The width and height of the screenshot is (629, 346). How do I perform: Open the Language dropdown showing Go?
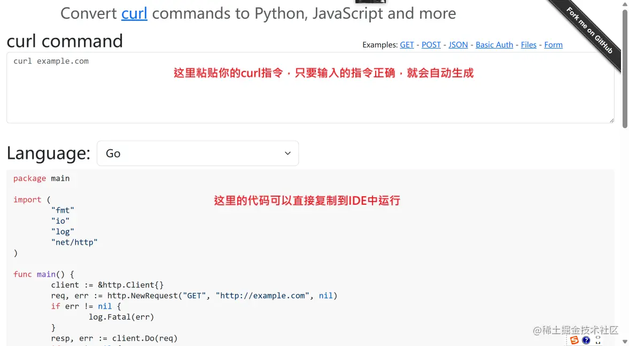point(198,153)
